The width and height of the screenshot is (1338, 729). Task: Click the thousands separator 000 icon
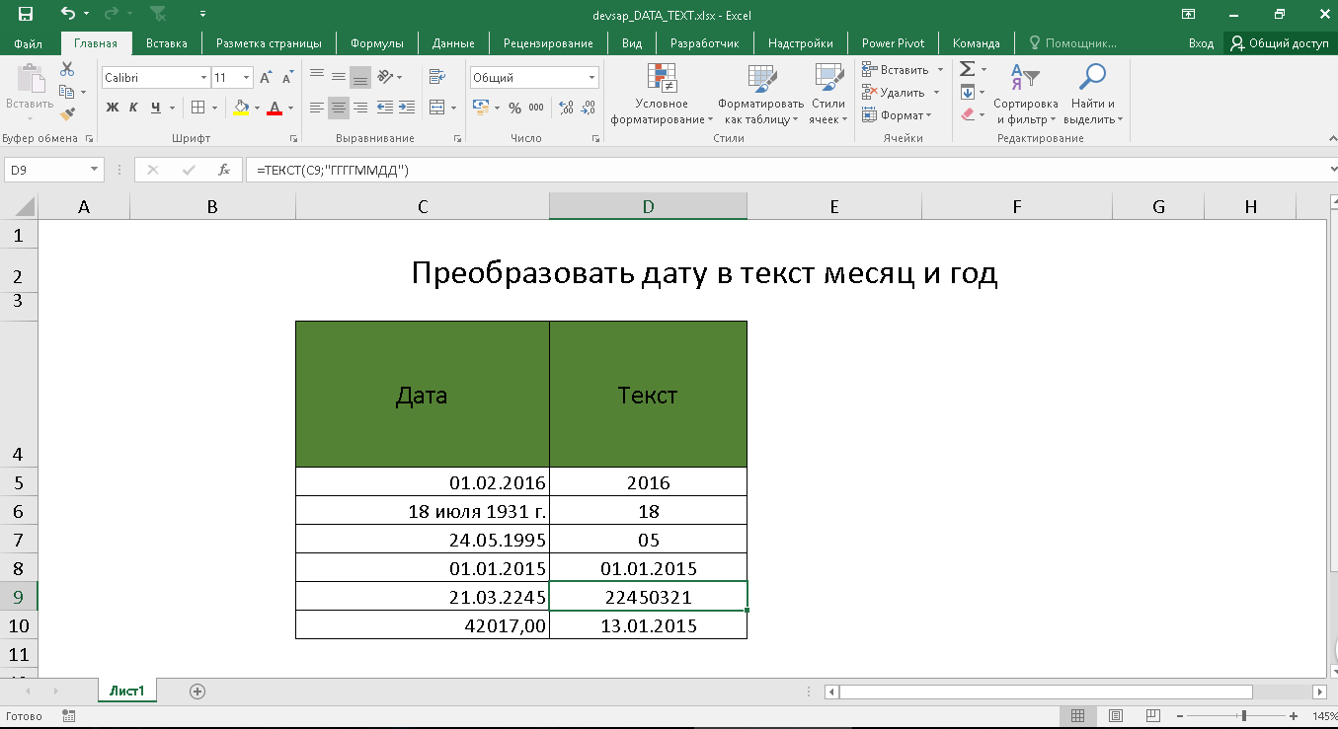pyautogui.click(x=536, y=108)
